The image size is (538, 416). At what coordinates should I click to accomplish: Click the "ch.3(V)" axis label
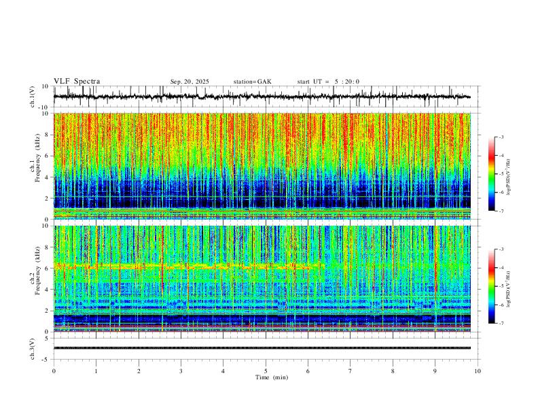click(33, 349)
